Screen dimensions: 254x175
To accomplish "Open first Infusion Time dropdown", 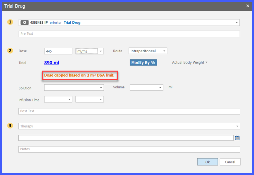I will tap(58, 99).
